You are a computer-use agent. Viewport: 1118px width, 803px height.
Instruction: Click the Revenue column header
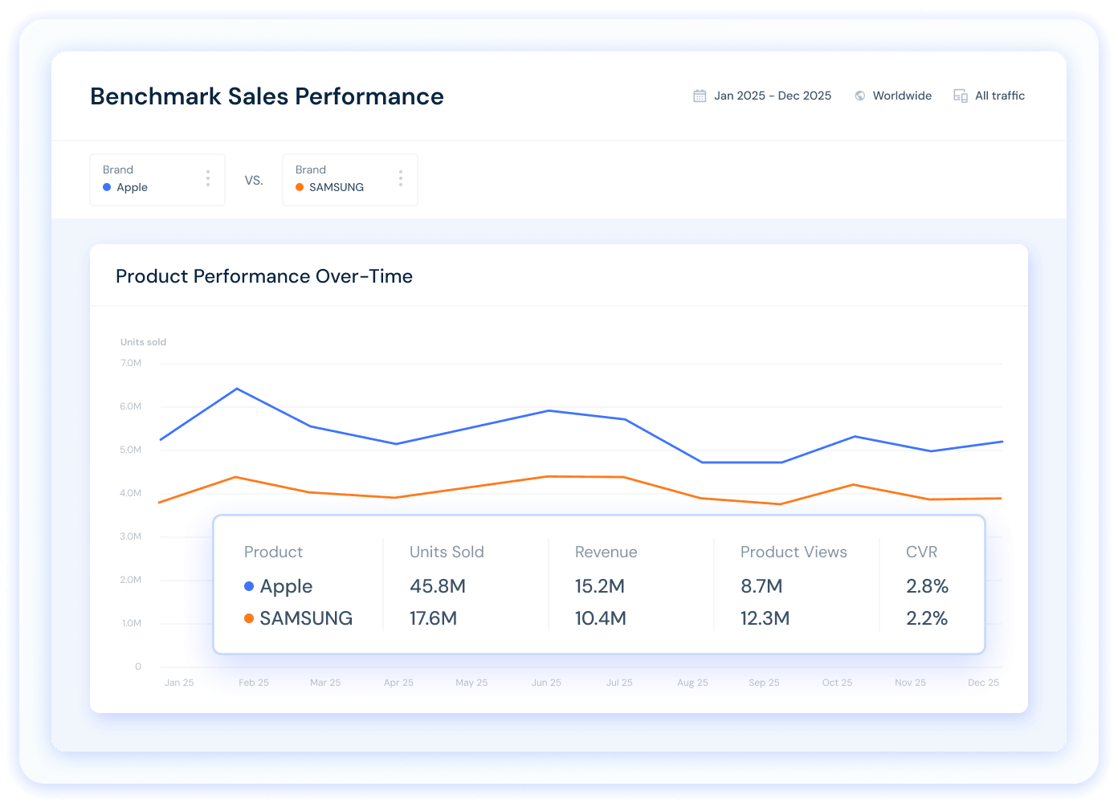(606, 552)
